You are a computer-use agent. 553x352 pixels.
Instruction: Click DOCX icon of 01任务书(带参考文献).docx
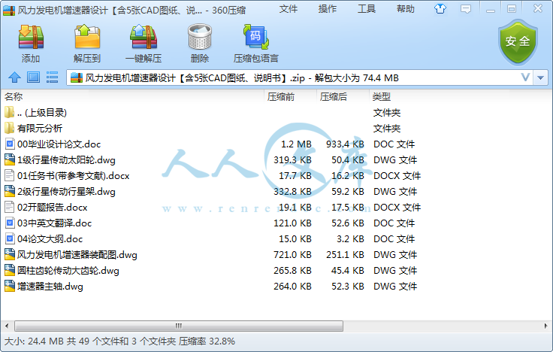10,175
